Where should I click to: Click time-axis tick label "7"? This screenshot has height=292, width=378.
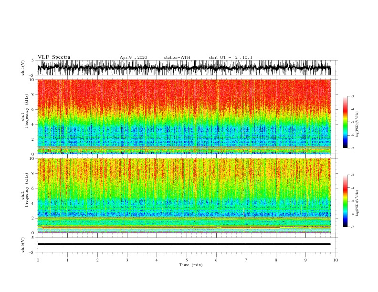coord(246,260)
